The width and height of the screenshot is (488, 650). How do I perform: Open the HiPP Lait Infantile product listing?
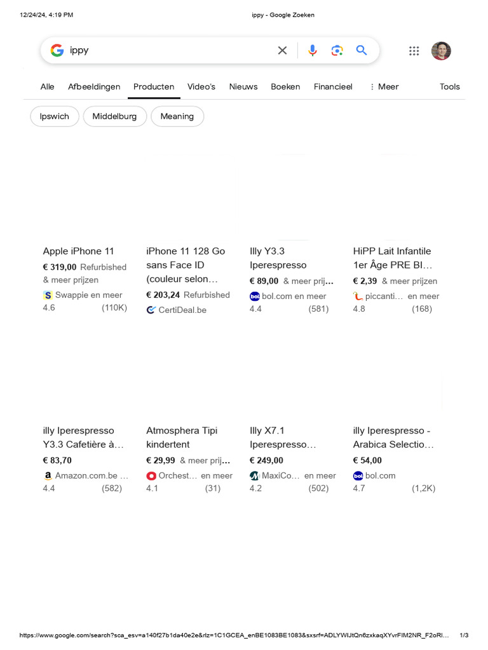point(393,258)
